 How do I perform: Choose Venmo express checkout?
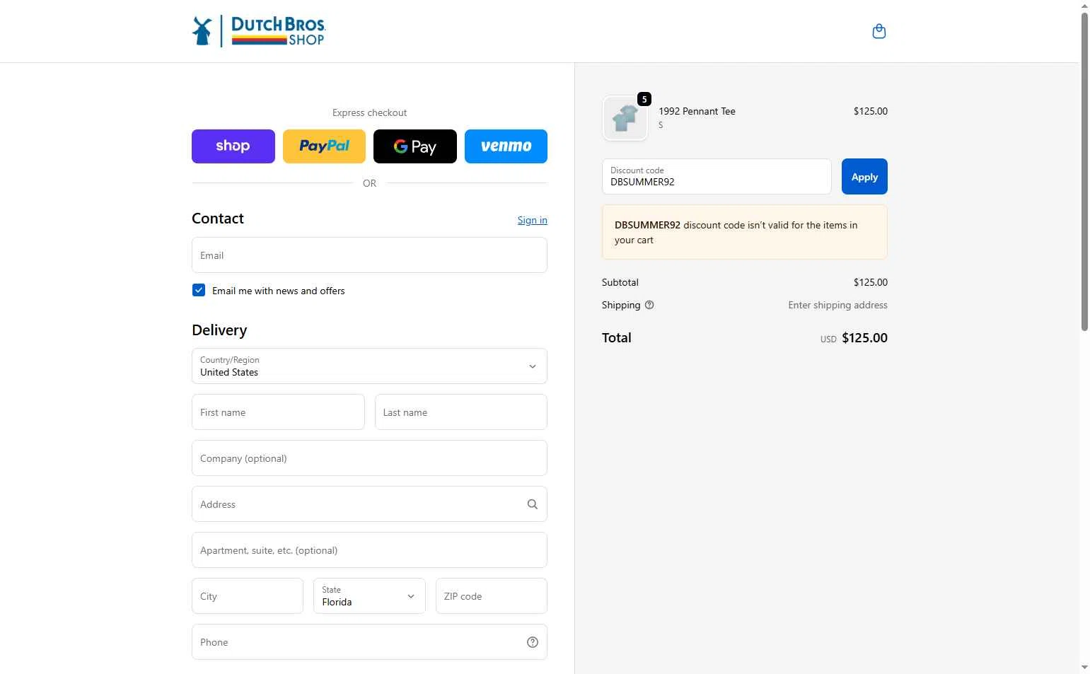pos(506,146)
